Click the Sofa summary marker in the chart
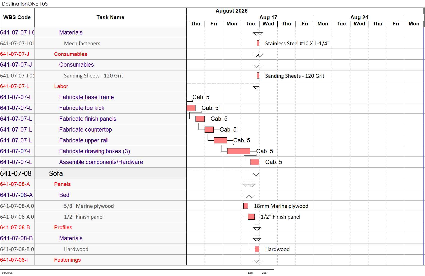This screenshot has height=276, width=425. (256, 174)
